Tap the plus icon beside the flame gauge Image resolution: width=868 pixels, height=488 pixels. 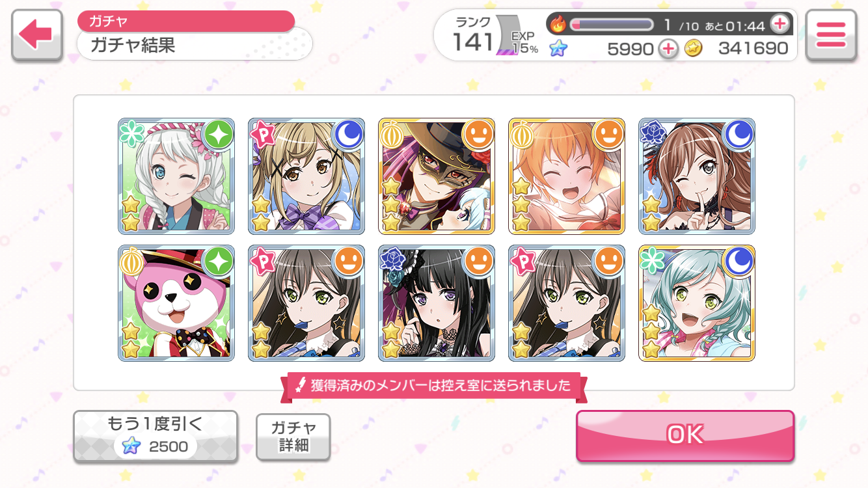(x=779, y=25)
